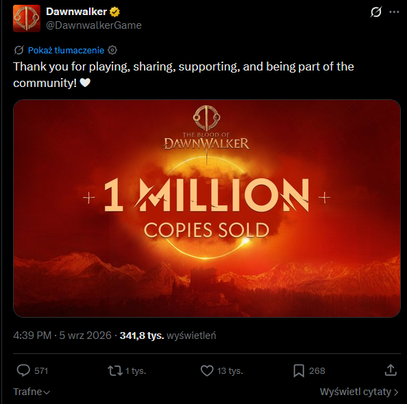Click the gold verified badge
The height and width of the screenshot is (404, 407).
point(114,12)
